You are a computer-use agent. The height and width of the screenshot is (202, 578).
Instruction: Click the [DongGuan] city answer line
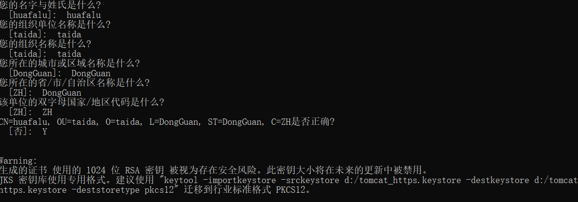pyautogui.click(x=59, y=73)
